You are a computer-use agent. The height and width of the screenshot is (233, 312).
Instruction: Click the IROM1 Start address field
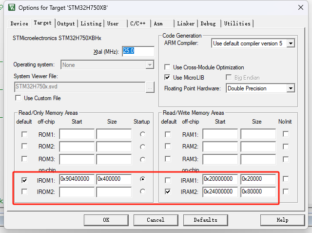77,179
